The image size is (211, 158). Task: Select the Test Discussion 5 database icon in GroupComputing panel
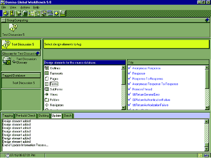tap(13, 27)
